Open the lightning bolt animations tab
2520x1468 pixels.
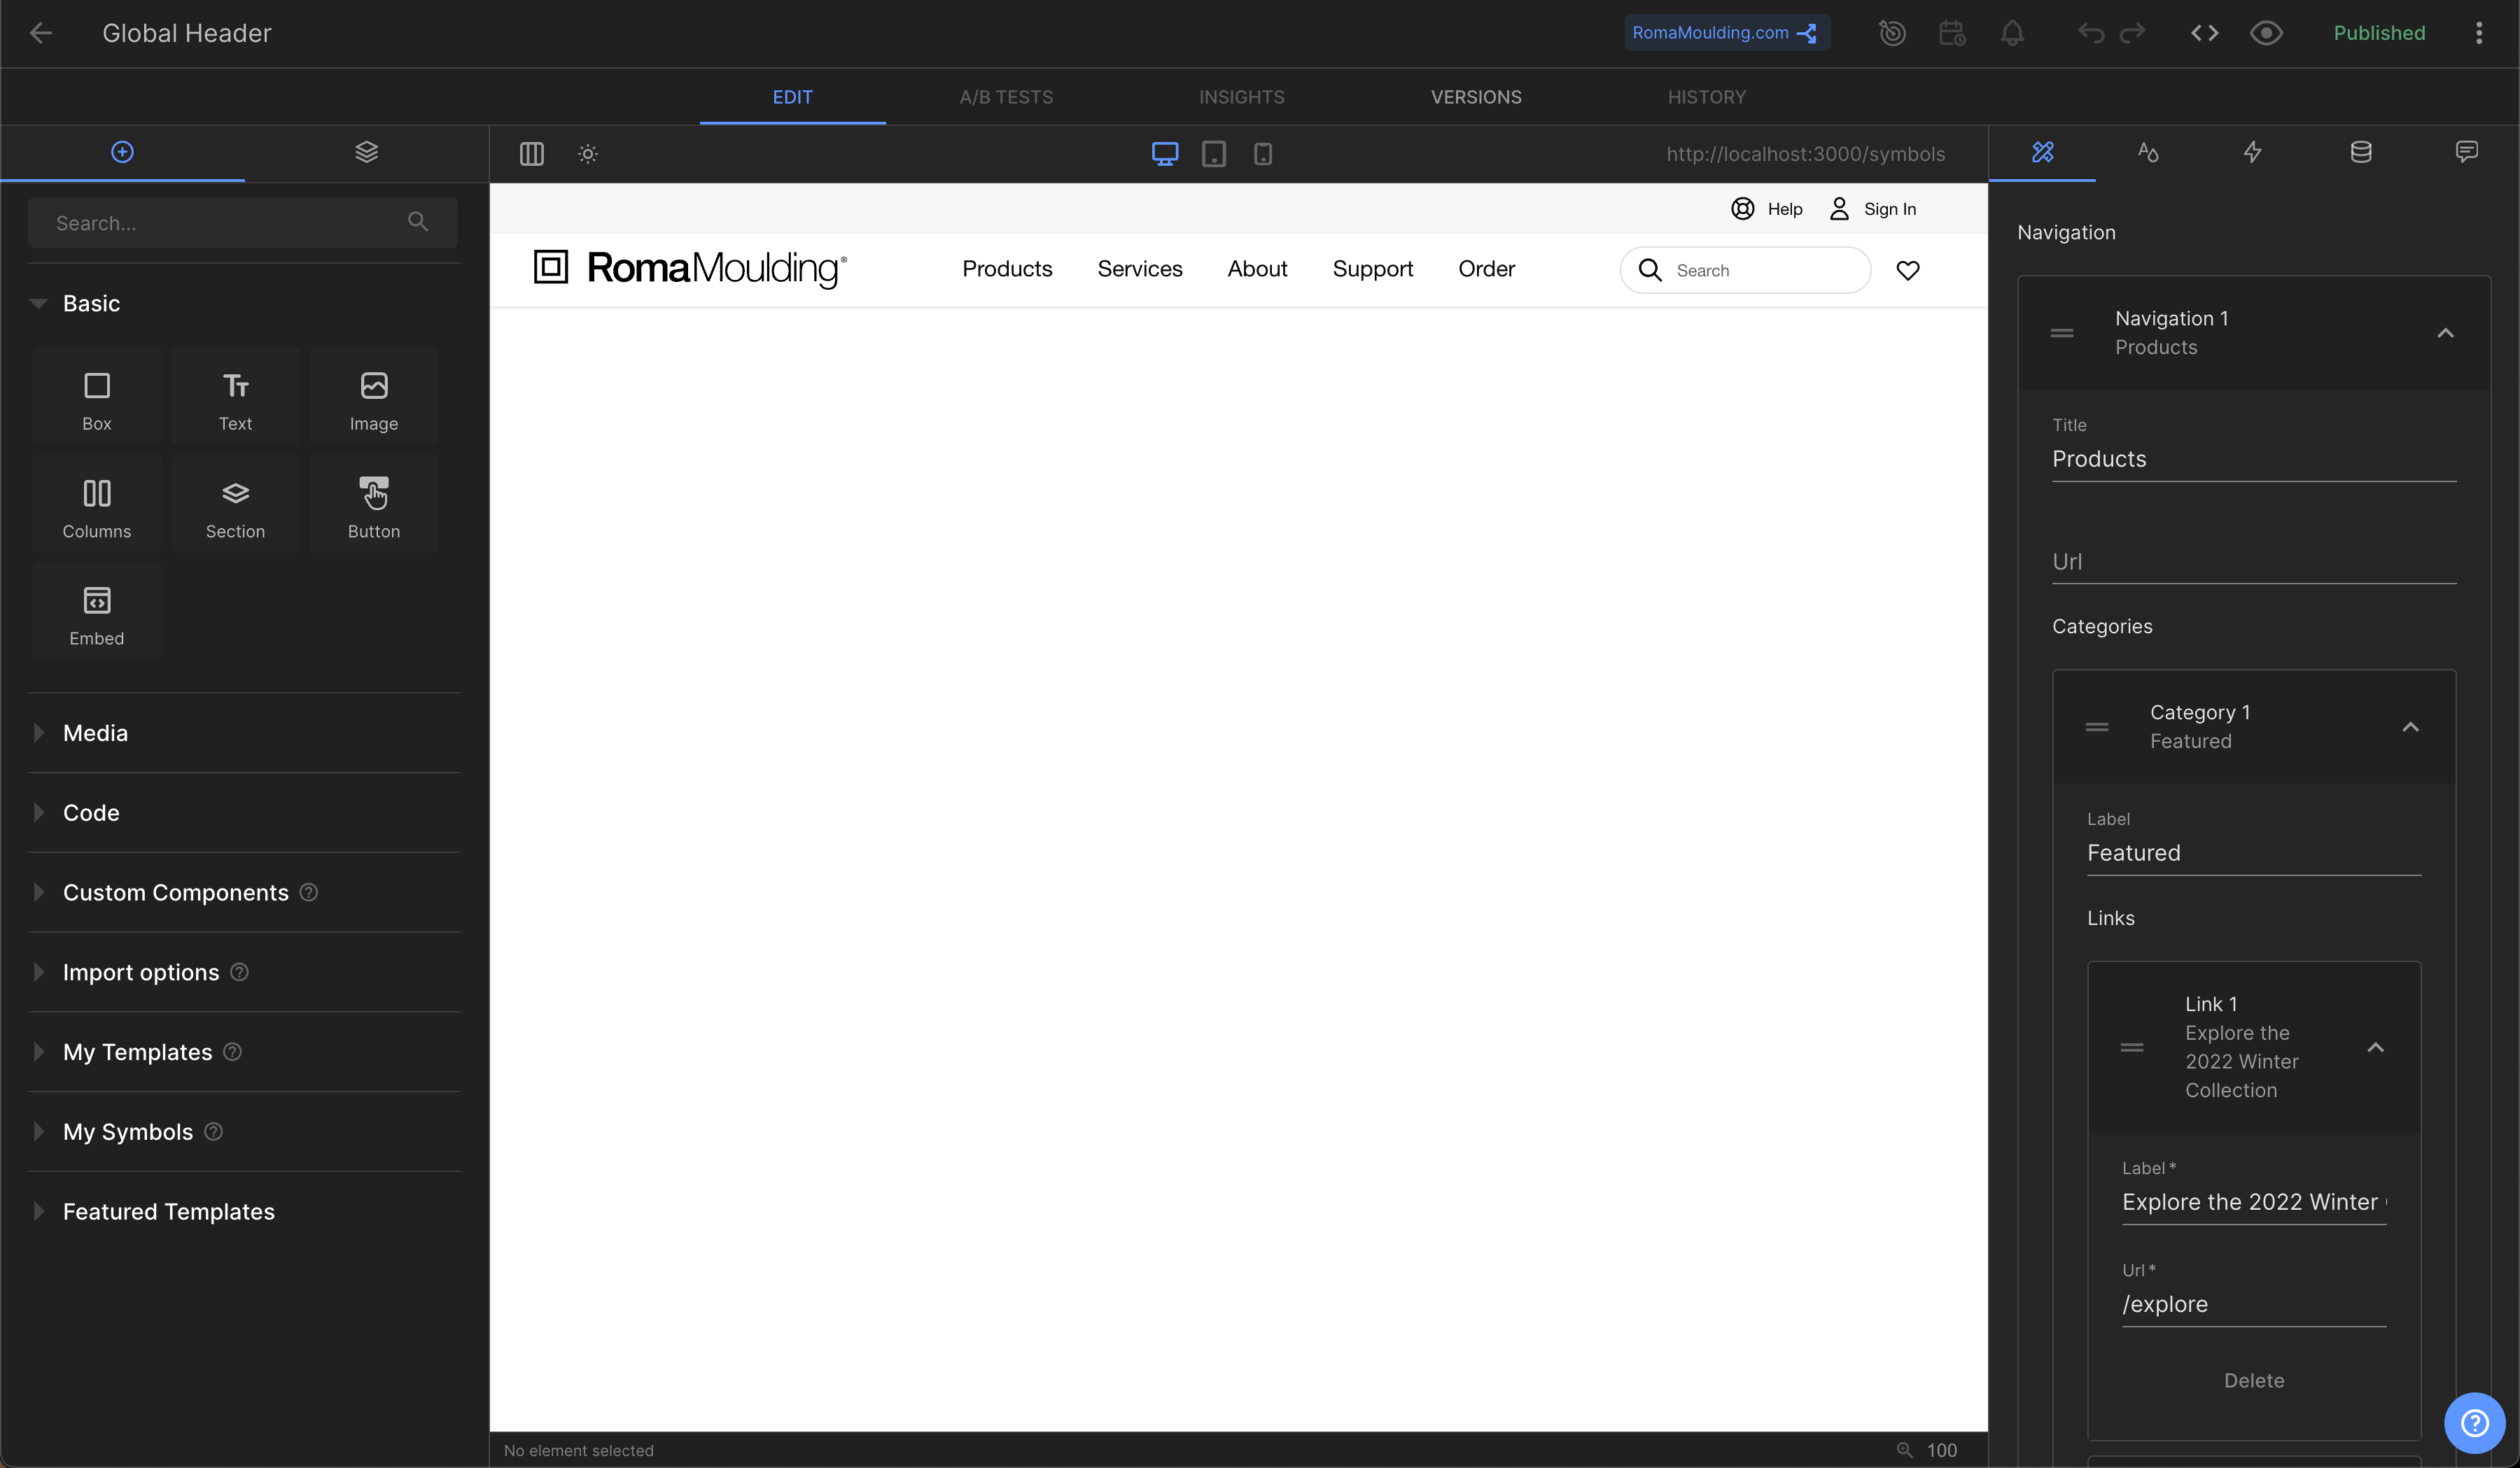click(2252, 152)
